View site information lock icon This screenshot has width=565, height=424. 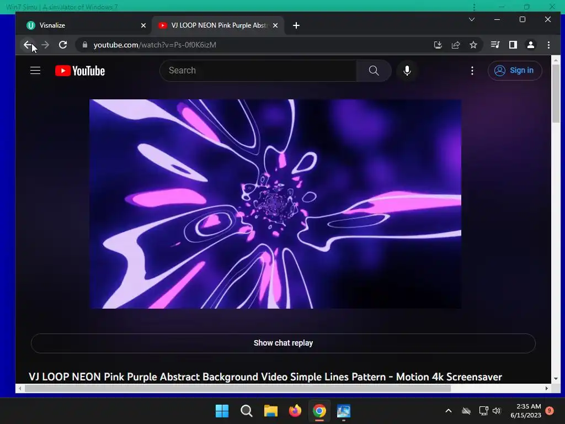pos(84,45)
